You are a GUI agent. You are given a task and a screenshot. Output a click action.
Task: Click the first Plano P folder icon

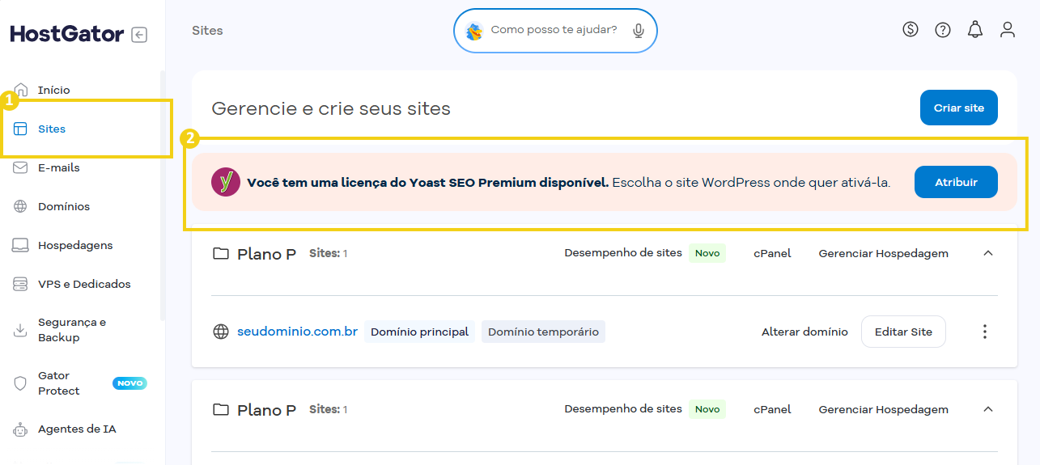pyautogui.click(x=220, y=254)
